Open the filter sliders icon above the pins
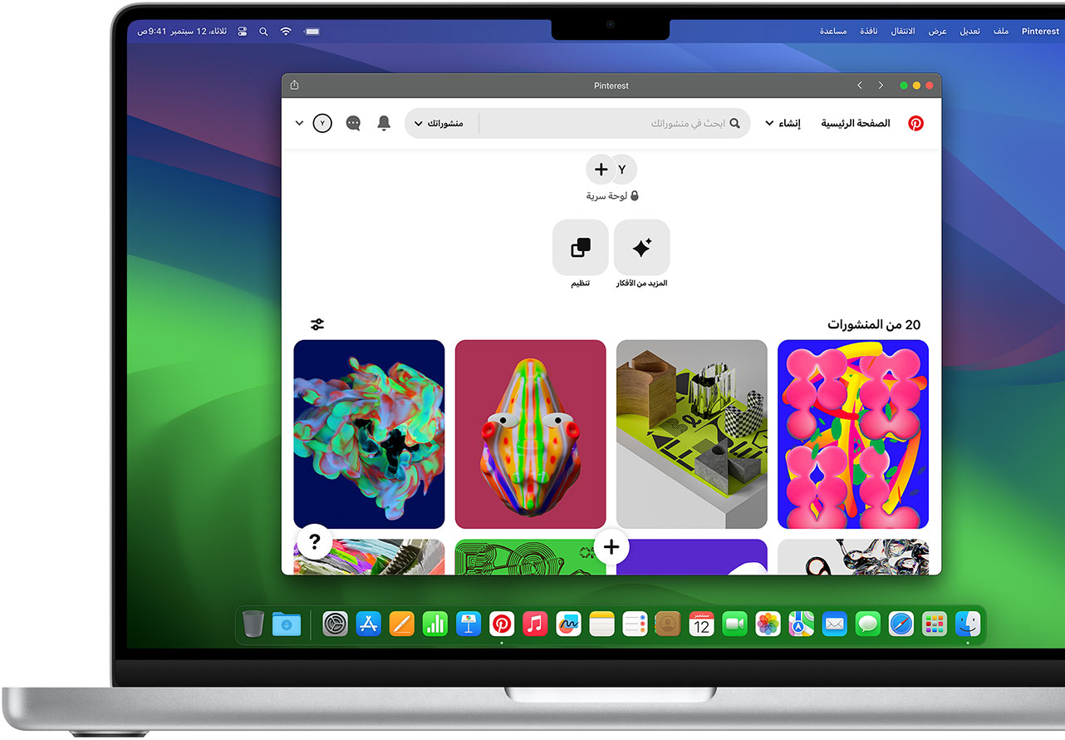1065x740 pixels. [x=317, y=324]
